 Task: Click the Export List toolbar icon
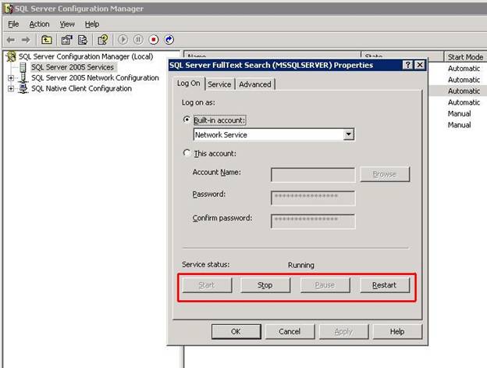click(83, 40)
